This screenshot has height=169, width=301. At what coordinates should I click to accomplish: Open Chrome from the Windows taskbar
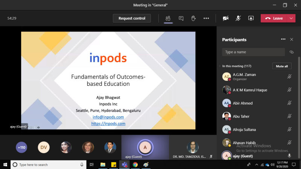pos(135,164)
